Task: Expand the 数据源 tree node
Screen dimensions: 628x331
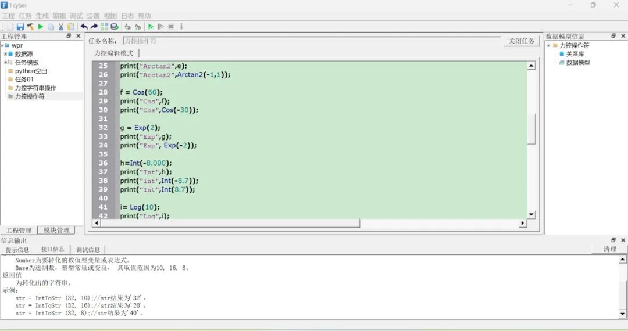Action: (x=5, y=54)
